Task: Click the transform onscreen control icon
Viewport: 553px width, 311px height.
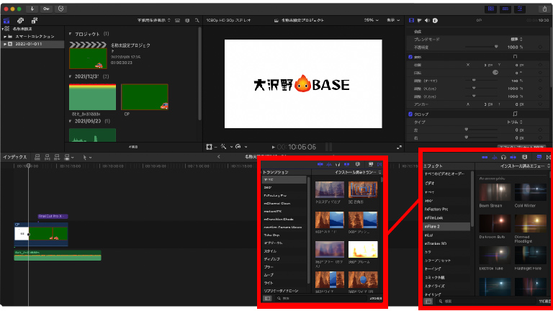Action: (516, 57)
